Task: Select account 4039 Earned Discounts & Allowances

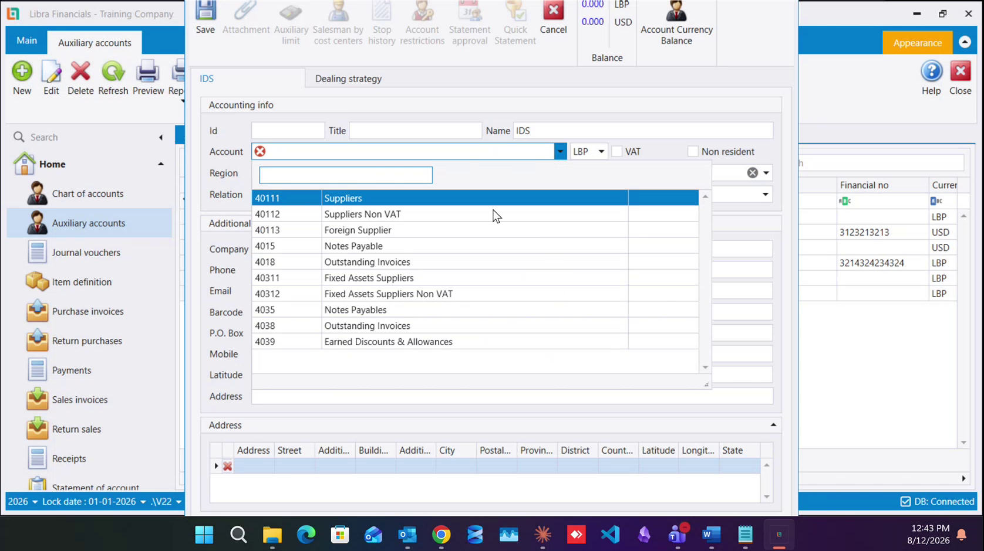Action: pos(475,342)
